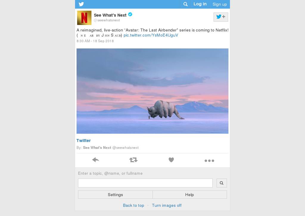The height and width of the screenshot is (216, 305).
Task: Open Settings button
Action: pos(115,195)
